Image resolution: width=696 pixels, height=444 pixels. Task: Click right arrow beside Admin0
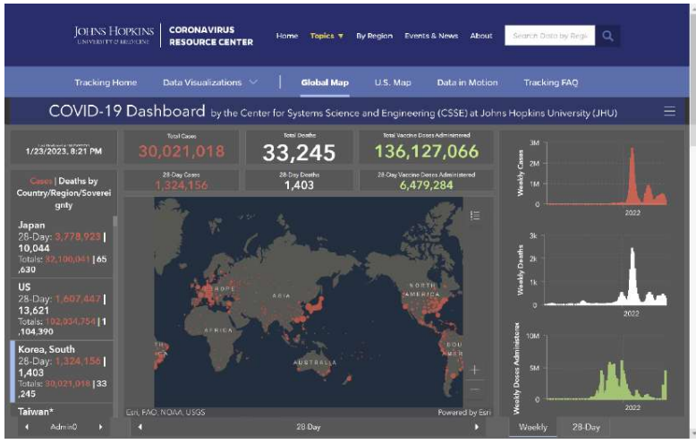point(100,427)
